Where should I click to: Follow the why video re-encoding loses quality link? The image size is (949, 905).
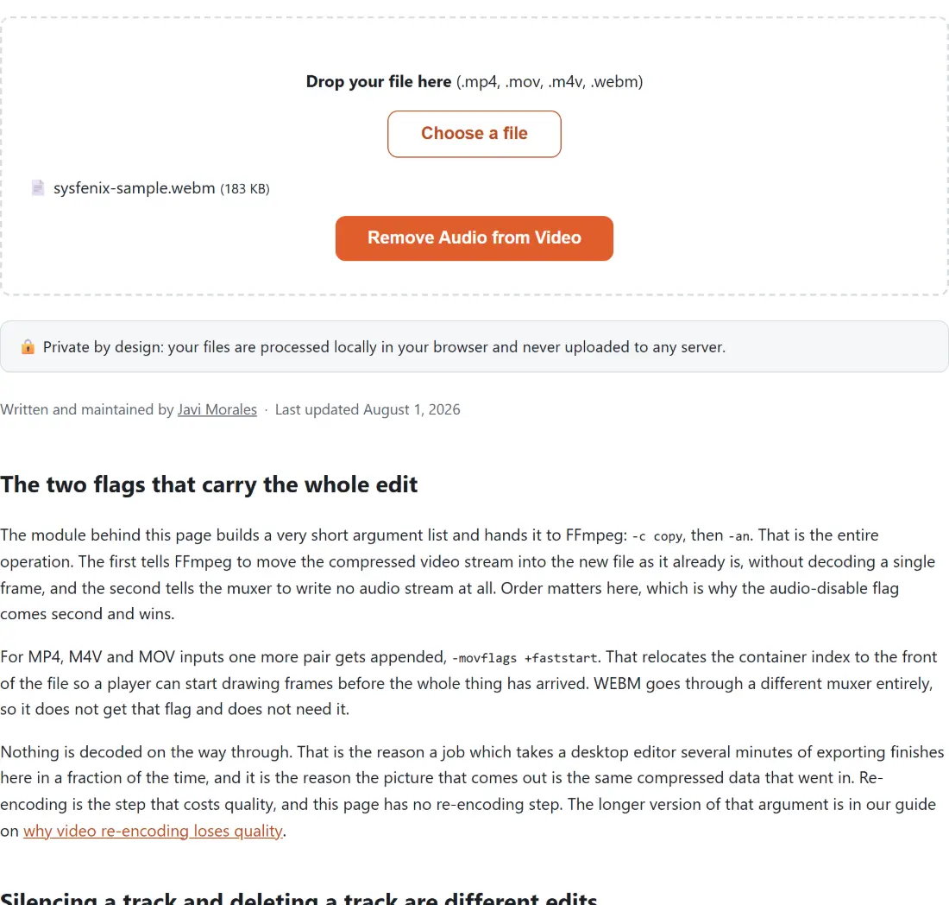coord(153,831)
